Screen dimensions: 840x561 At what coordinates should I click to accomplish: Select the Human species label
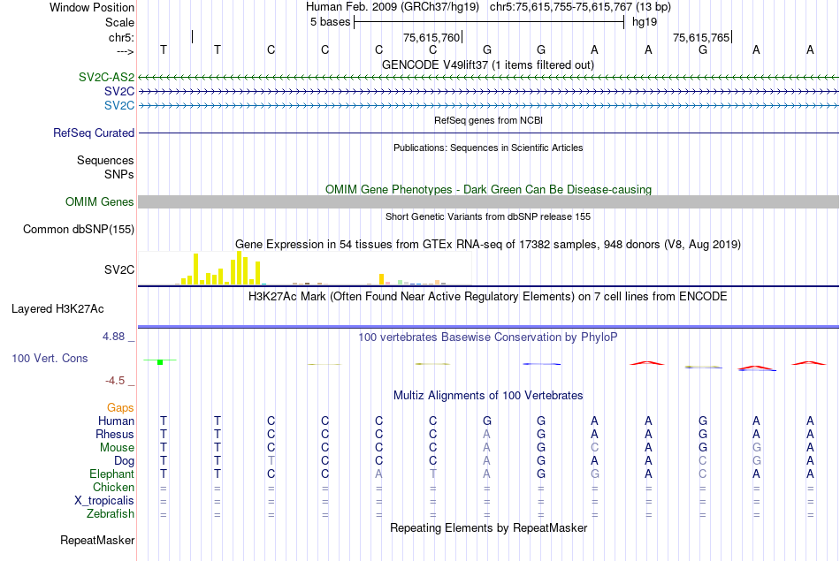(x=116, y=421)
